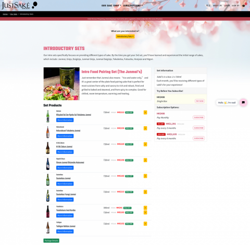Click Pay Now for the Single Box
The width and height of the screenshot is (250, 245).
199,101
